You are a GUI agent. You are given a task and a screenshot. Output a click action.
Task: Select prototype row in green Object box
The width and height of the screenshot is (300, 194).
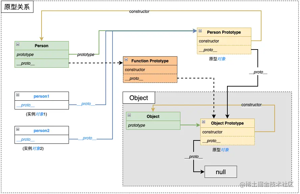pos(153,125)
